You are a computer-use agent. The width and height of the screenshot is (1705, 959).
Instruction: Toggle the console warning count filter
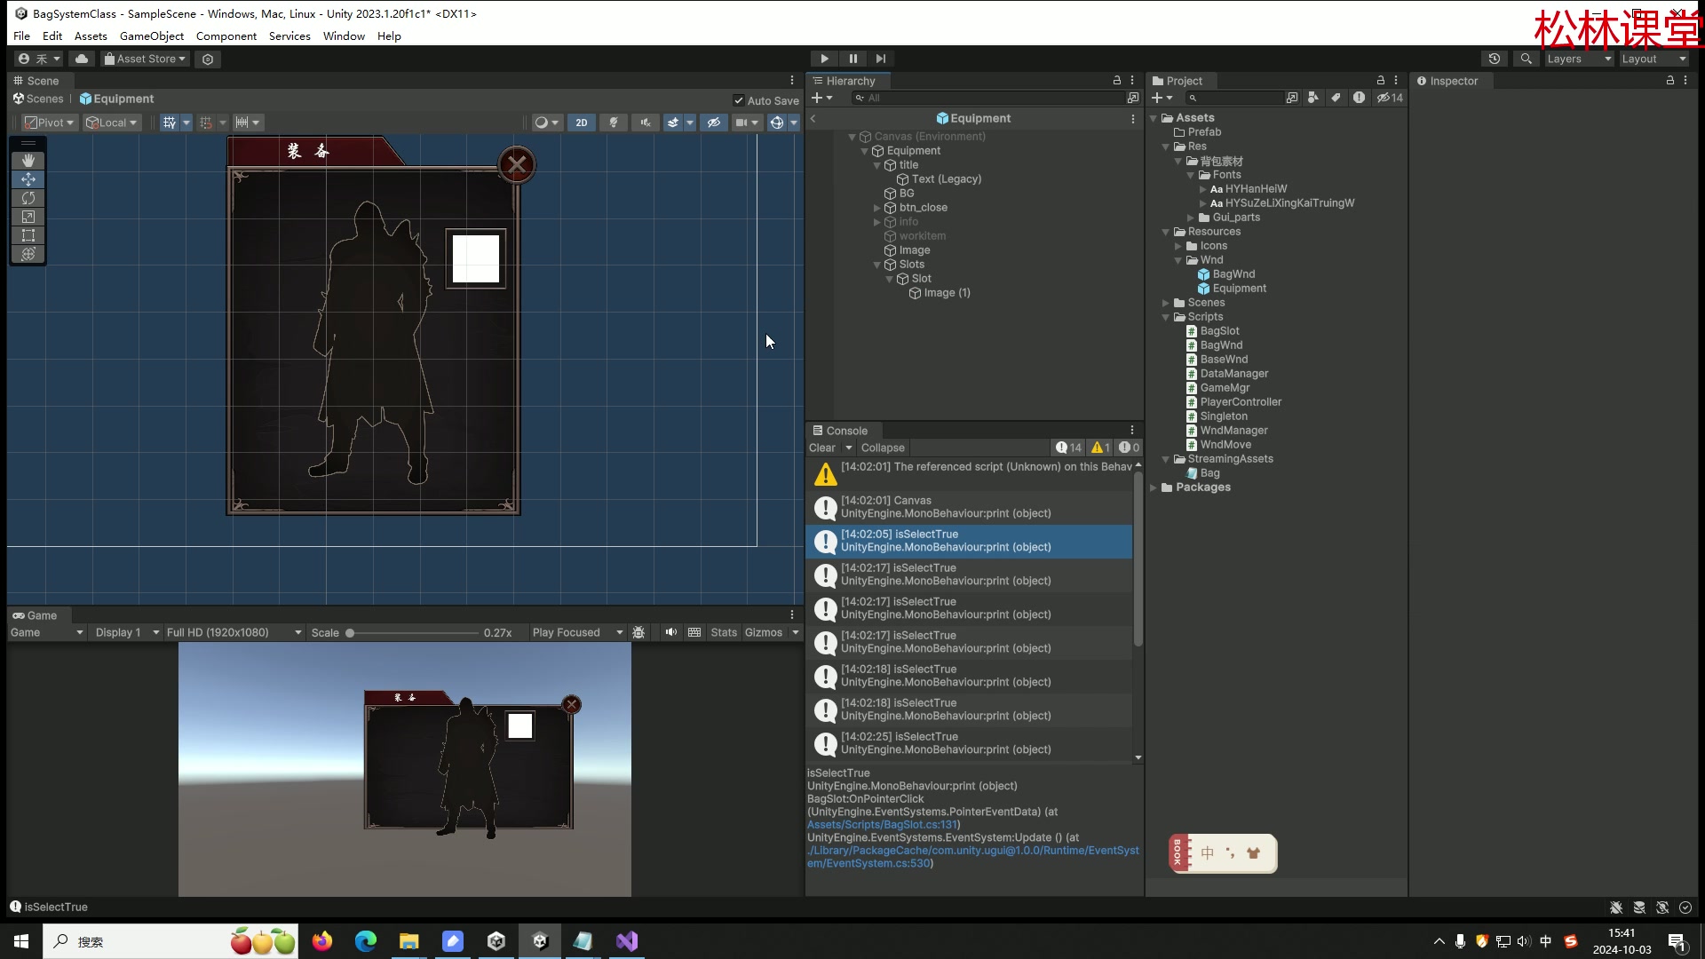pos(1101,448)
